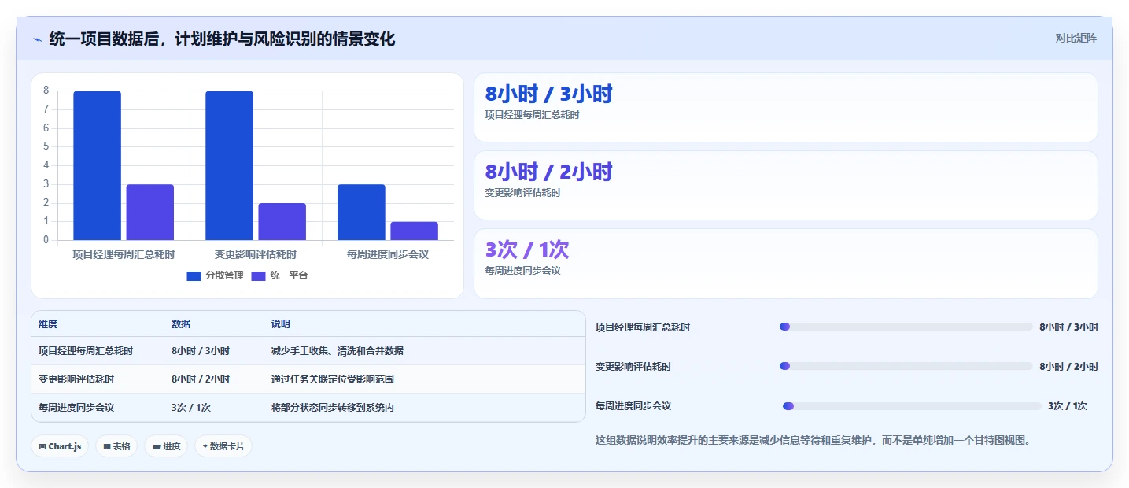Click the footnote starting 这组数据说明效率提升
Screen dimensions: 1129x488
click(x=813, y=441)
